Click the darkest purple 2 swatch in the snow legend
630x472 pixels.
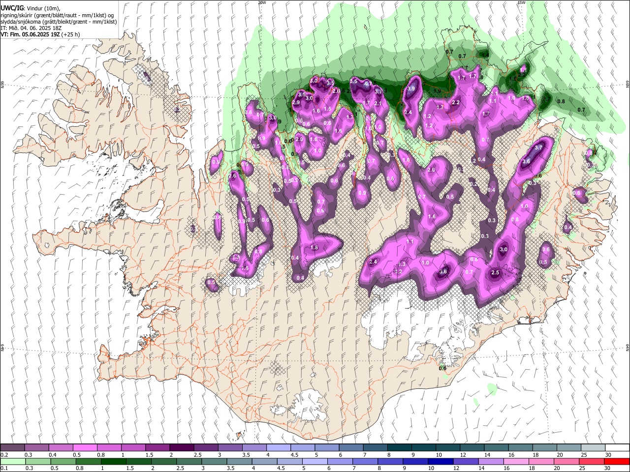(x=181, y=447)
